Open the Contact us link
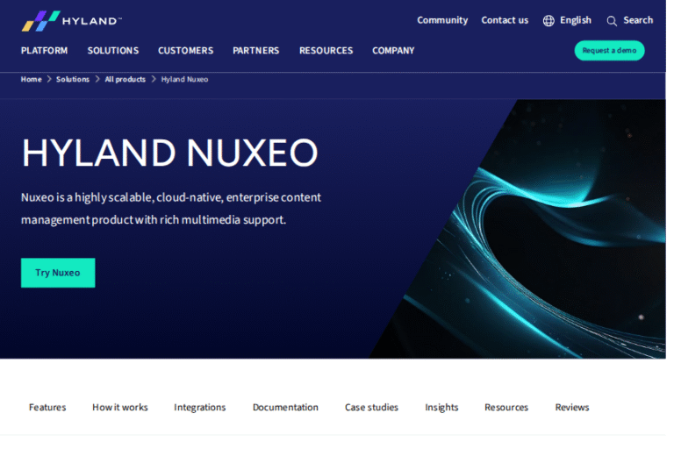Image resolution: width=674 pixels, height=449 pixels. tap(505, 20)
